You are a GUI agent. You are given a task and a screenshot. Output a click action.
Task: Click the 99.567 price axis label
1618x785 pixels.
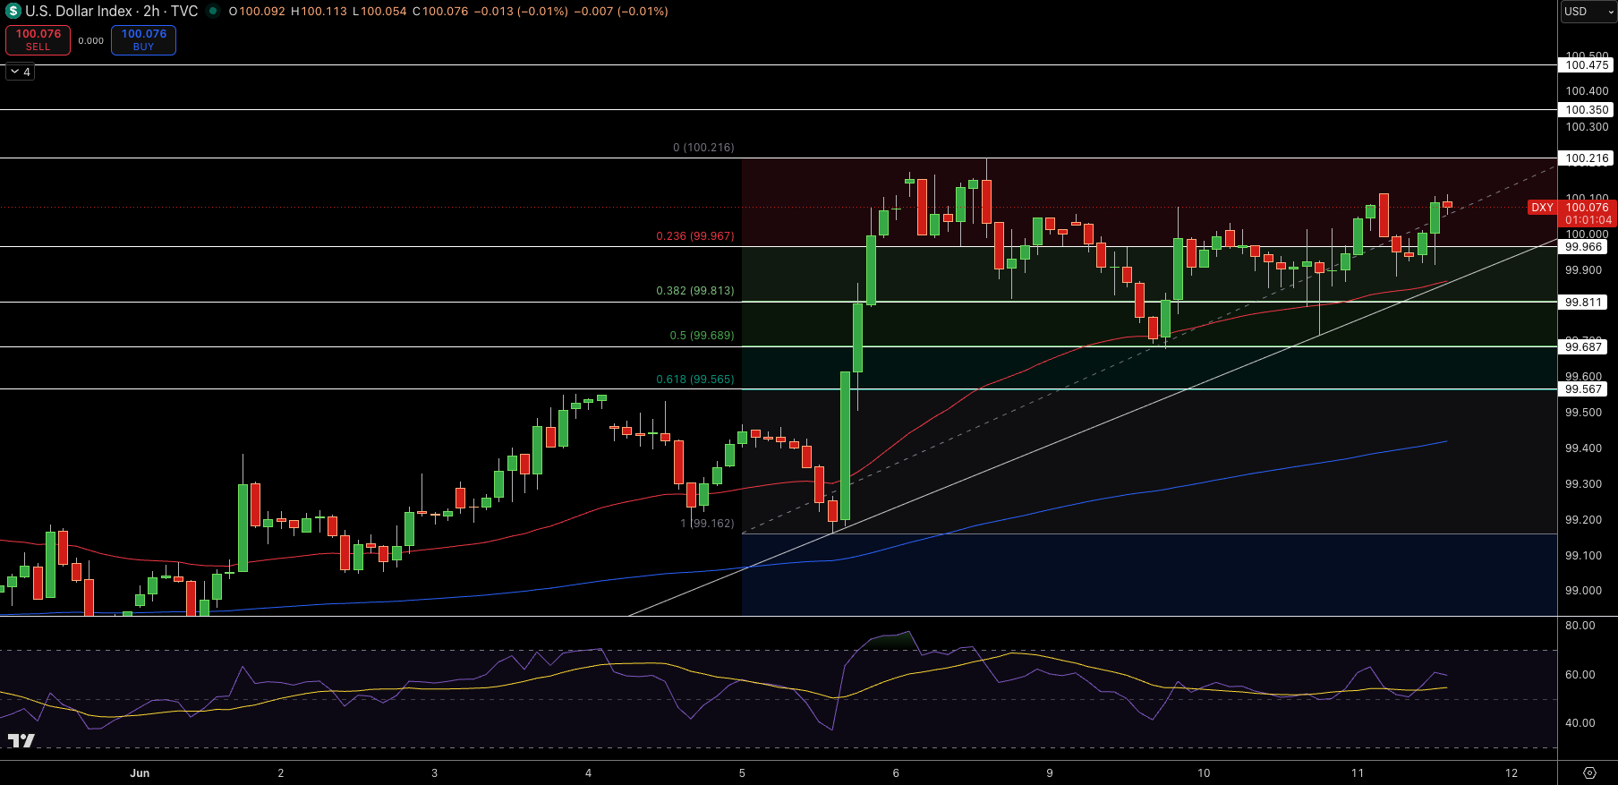click(x=1584, y=389)
